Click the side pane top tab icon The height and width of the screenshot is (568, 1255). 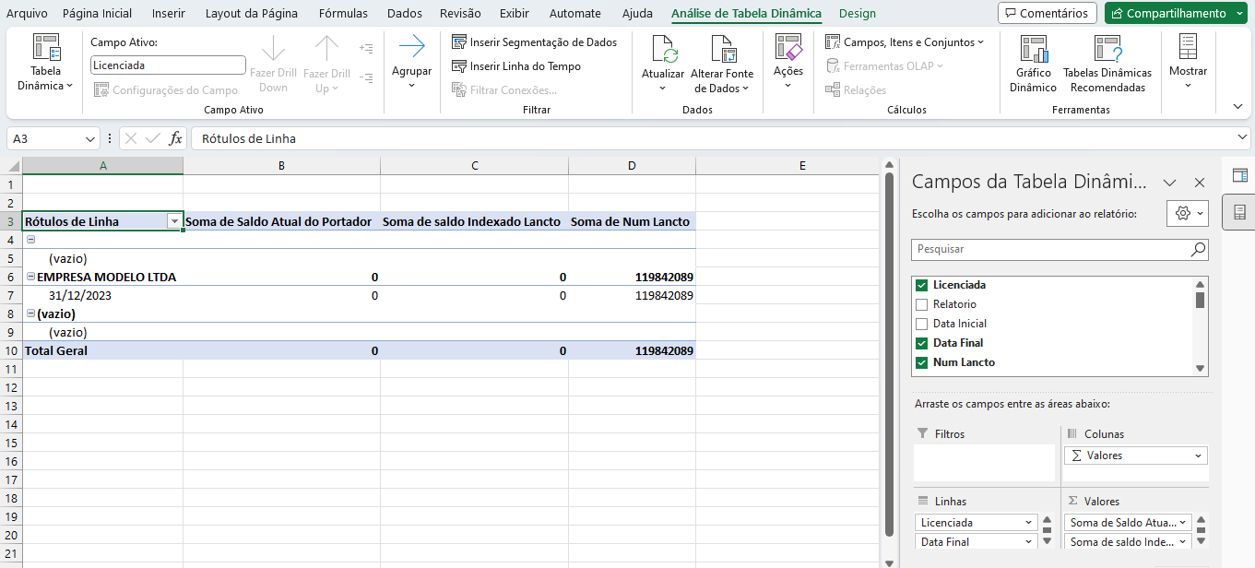(1239, 175)
